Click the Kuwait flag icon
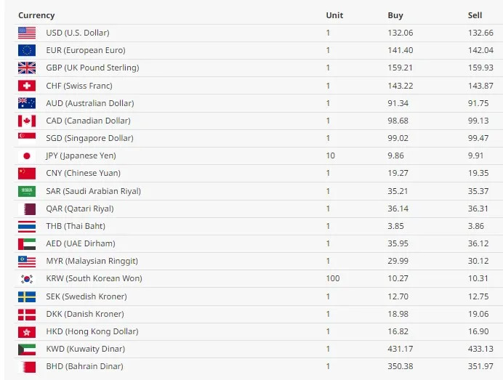503x380 pixels. coord(27,349)
